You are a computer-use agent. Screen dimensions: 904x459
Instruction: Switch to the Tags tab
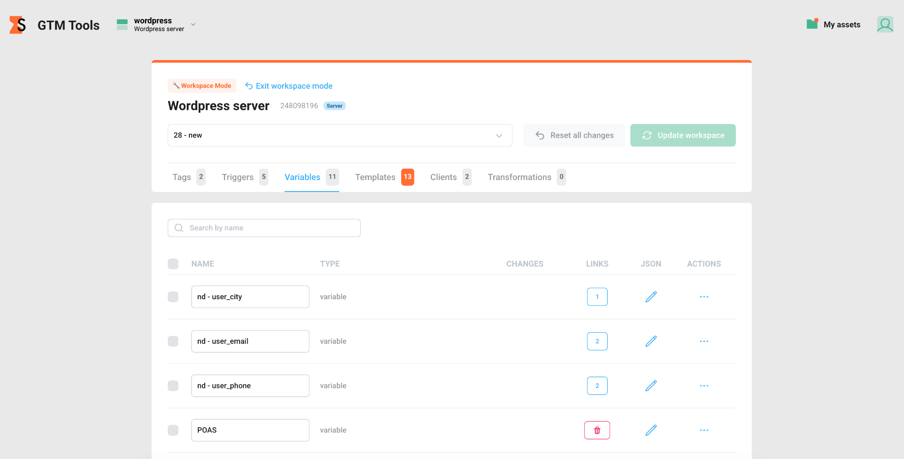[189, 177]
